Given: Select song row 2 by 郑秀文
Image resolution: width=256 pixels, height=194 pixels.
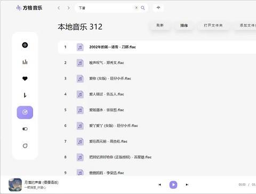Looking at the screenshot, I should [x=157, y=63].
